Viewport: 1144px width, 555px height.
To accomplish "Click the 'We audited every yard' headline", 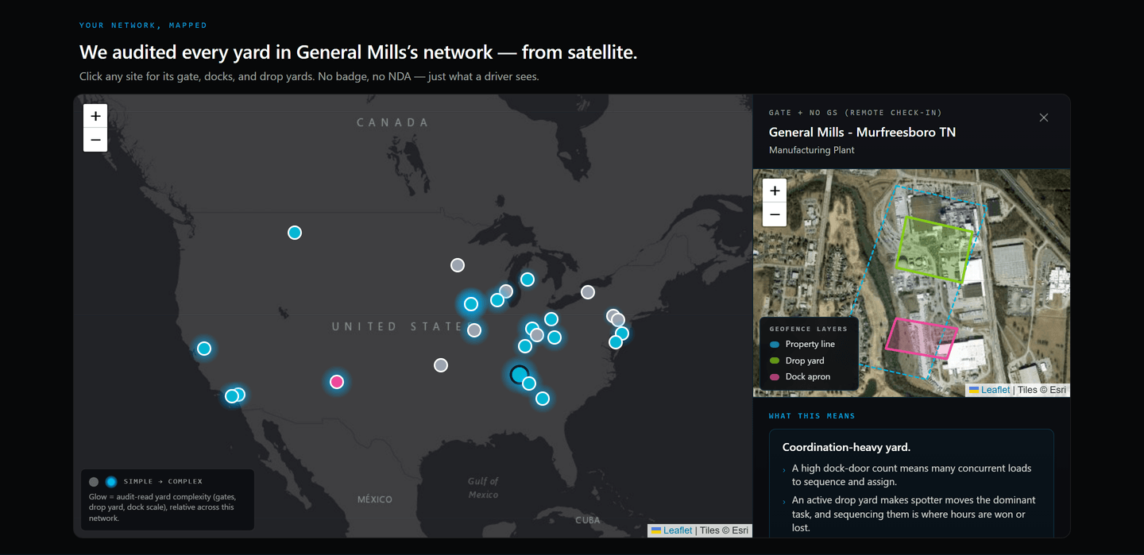I will pyautogui.click(x=358, y=52).
